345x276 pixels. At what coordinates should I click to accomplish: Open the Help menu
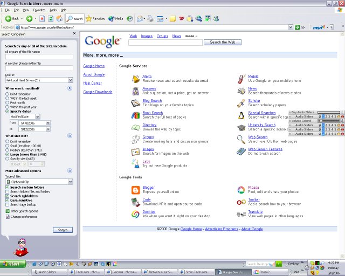click(x=64, y=10)
